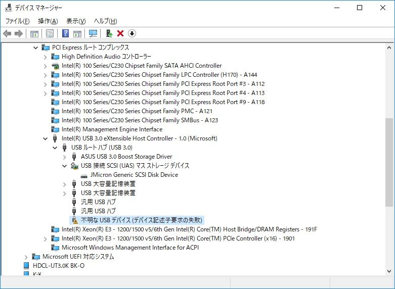Image resolution: width=395 pixels, height=289 pixels.
Task: Click the USB ルート ハブ device icon
Action: click(65, 148)
